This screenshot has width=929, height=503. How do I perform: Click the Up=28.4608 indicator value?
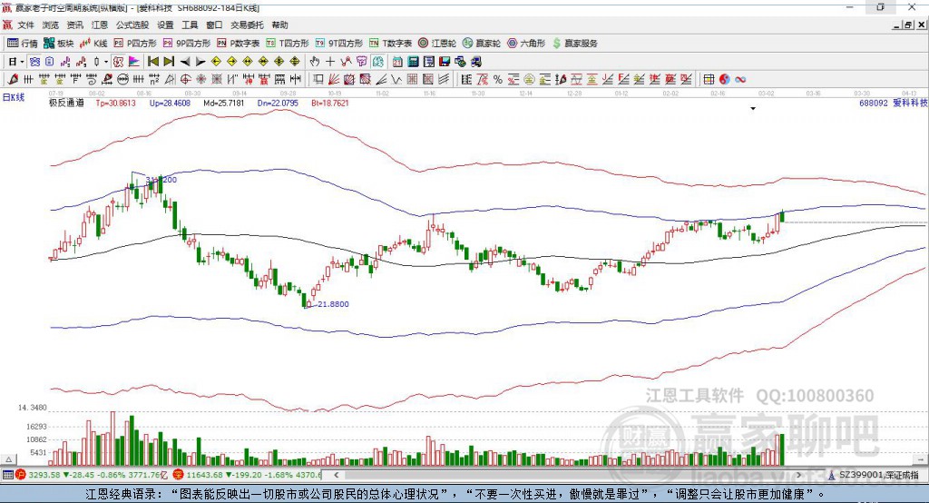(x=170, y=103)
